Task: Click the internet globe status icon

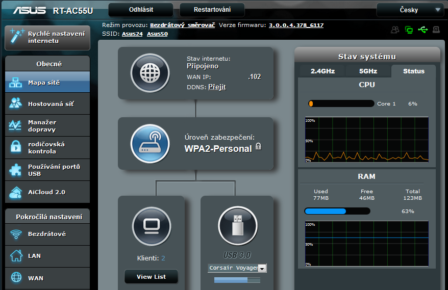Action: click(150, 73)
